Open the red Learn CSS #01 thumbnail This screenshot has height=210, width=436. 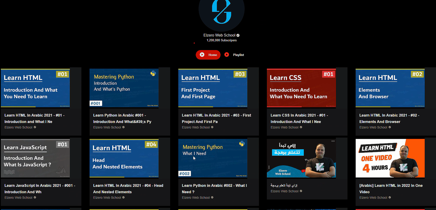click(x=301, y=88)
